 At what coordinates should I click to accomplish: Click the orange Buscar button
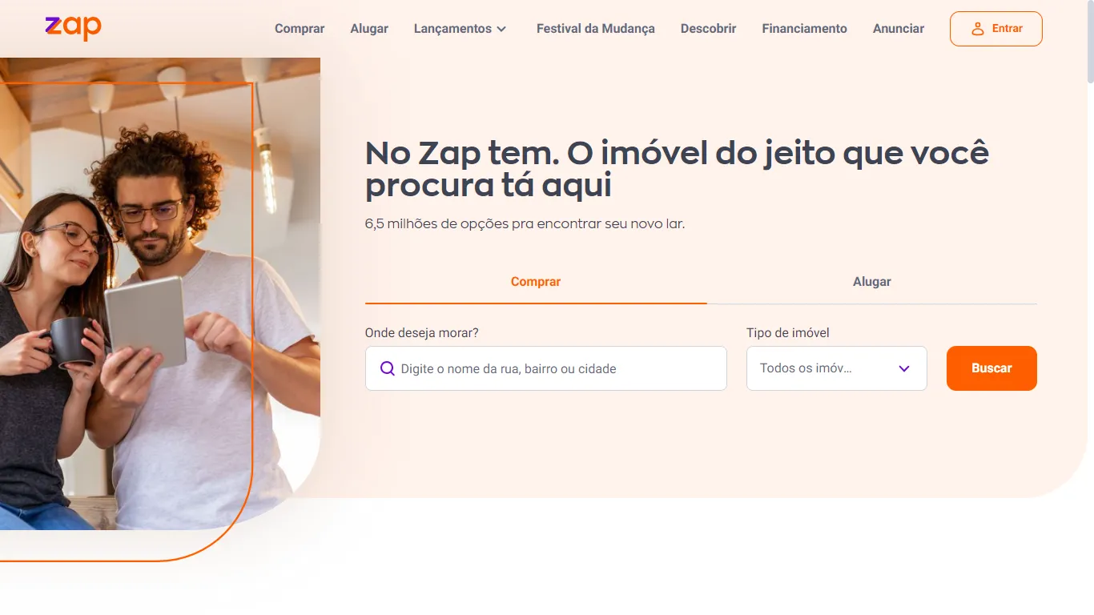point(991,368)
